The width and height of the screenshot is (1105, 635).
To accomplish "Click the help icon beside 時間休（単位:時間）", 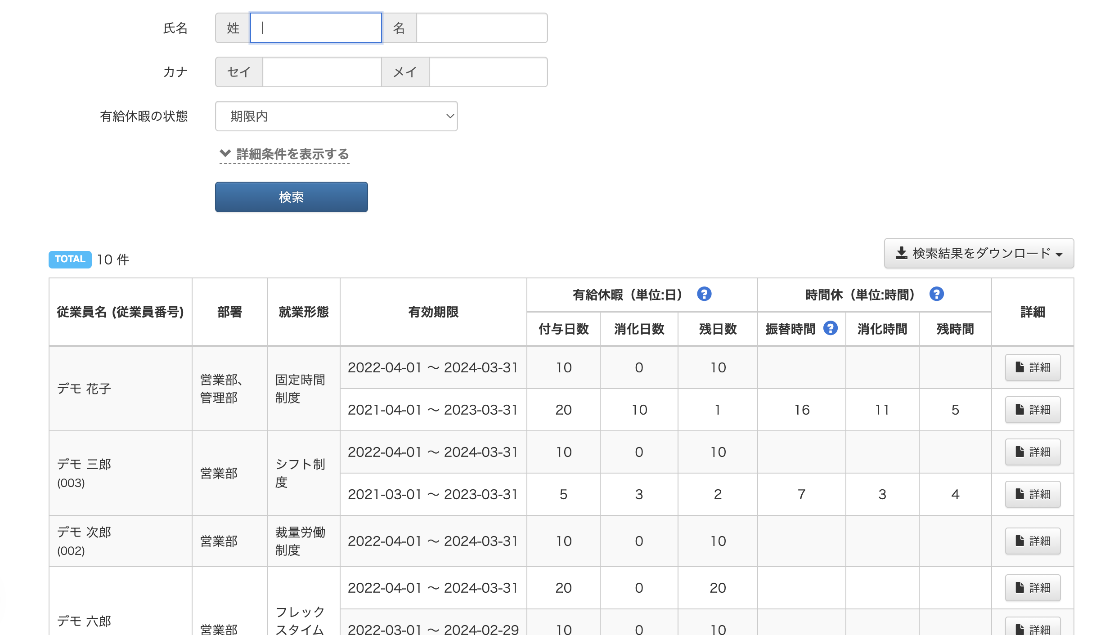I will click(x=936, y=294).
